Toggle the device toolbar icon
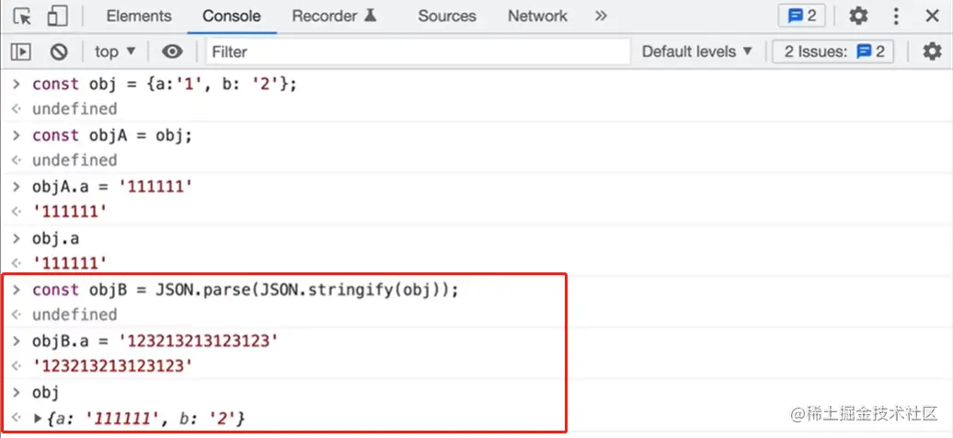Image resolution: width=953 pixels, height=438 pixels. tap(57, 17)
